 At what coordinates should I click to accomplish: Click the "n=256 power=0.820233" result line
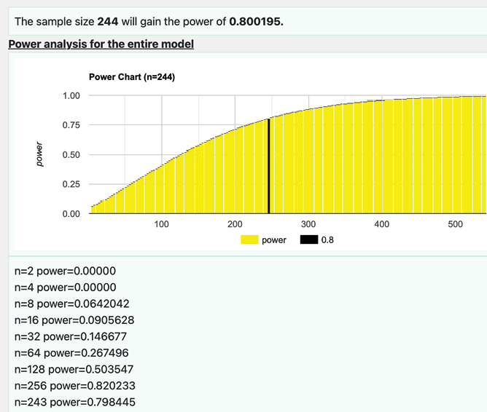click(74, 386)
